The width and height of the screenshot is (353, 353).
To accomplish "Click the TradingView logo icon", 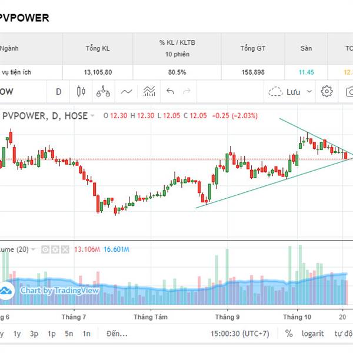I will 6,291.
